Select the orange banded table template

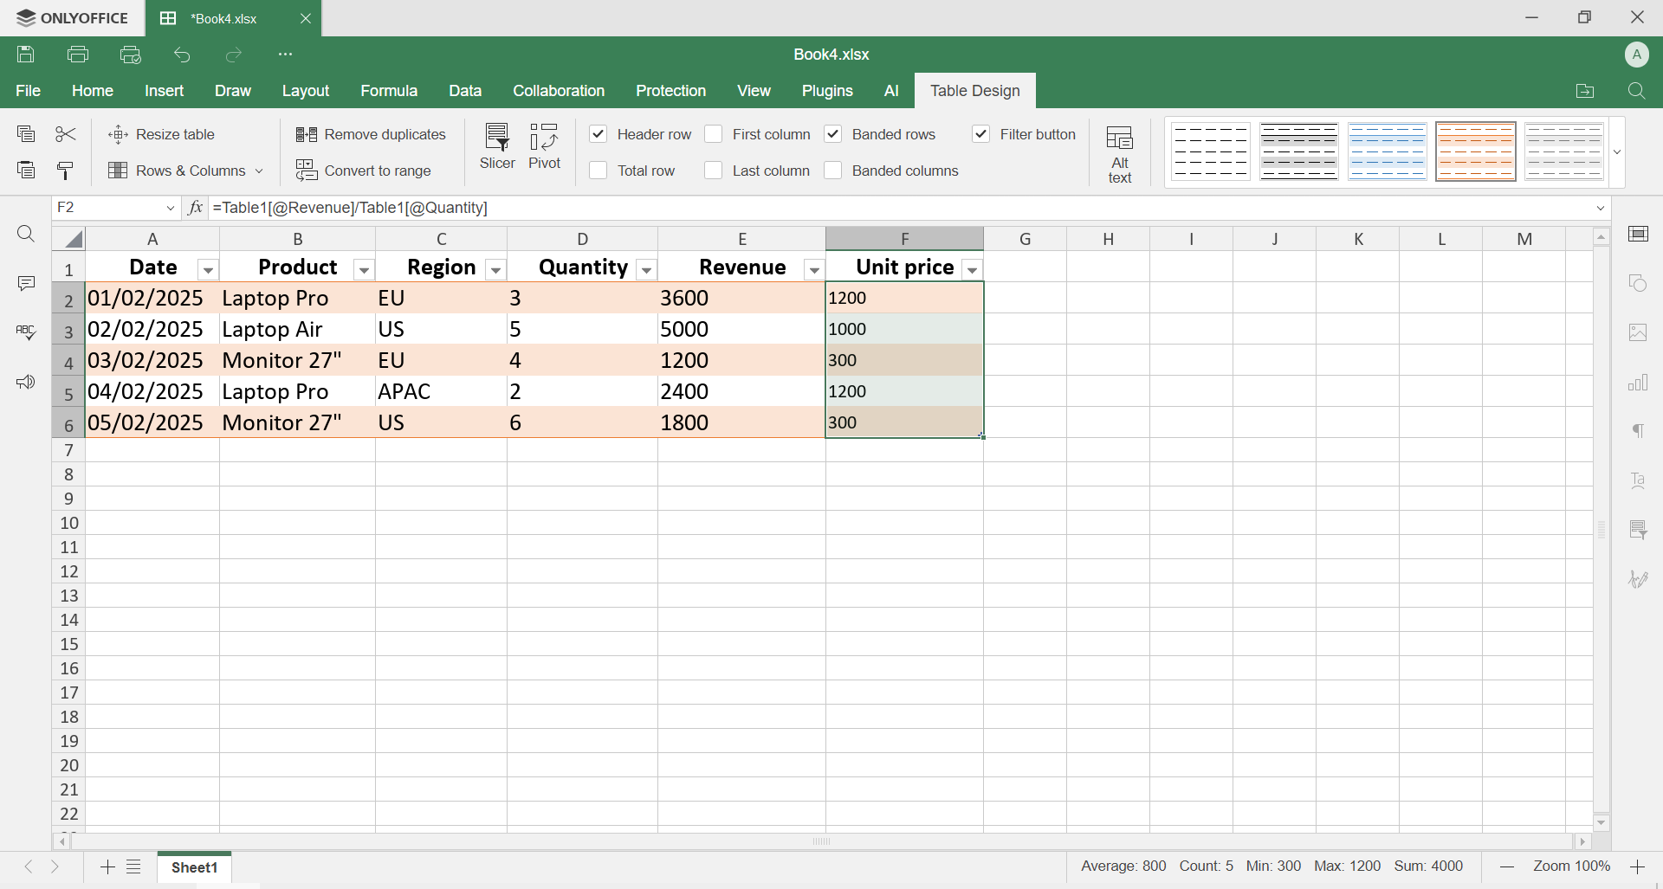pos(1476,151)
